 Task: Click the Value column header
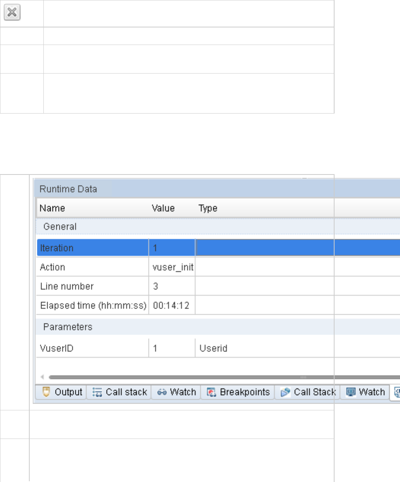point(163,208)
